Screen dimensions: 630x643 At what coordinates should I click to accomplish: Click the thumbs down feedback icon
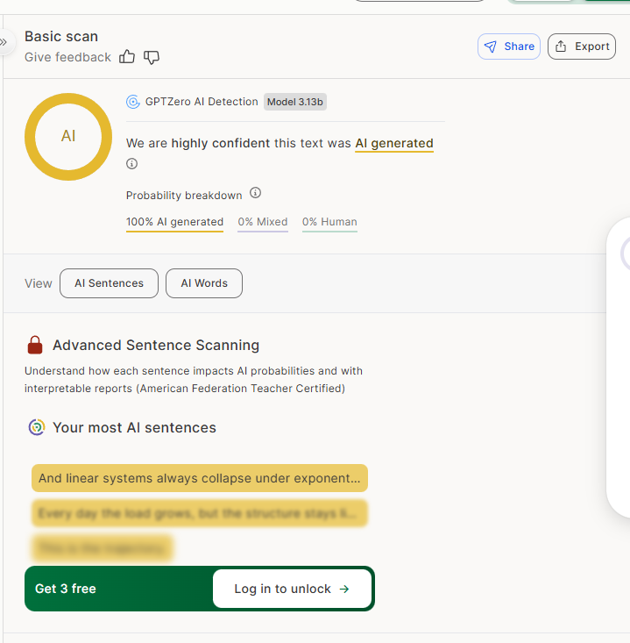tap(152, 57)
